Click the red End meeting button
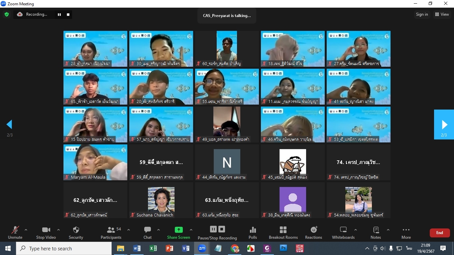The height and width of the screenshot is (255, 454). [439, 233]
